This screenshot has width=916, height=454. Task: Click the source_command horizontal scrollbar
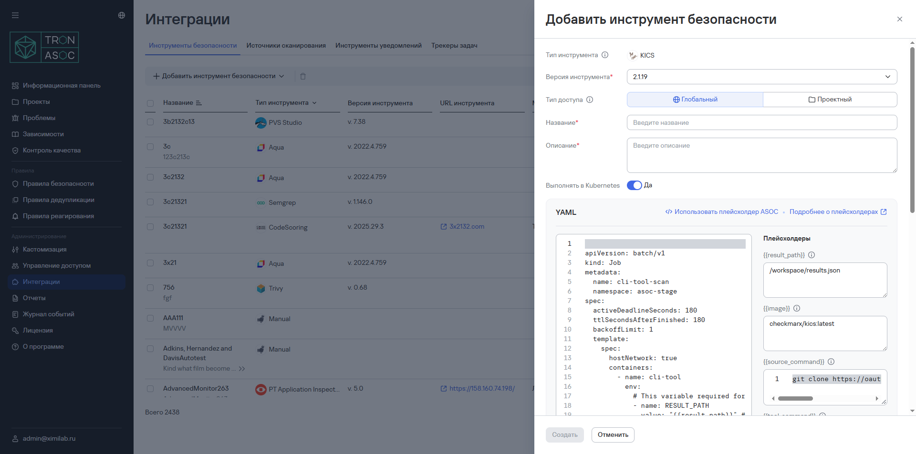(795, 399)
